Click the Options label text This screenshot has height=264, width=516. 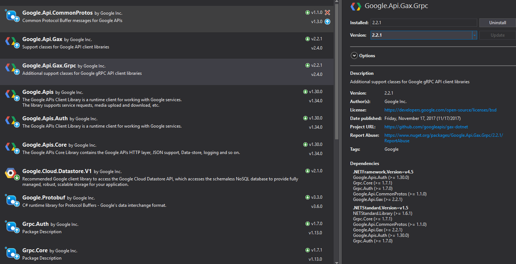coord(367,56)
